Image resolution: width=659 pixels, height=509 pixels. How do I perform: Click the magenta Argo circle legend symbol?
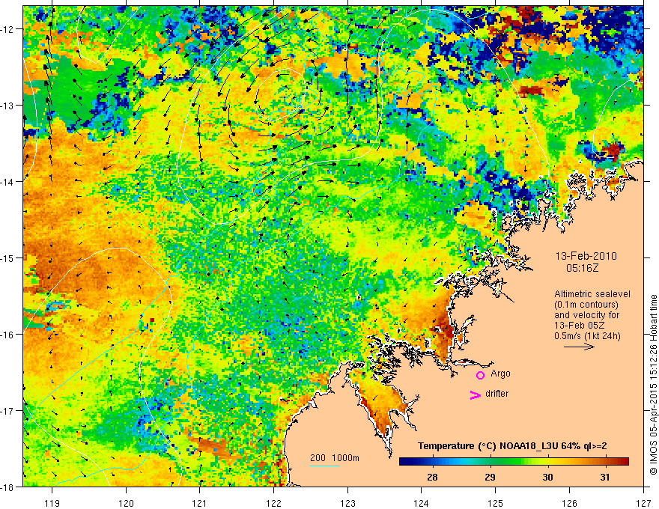click(x=480, y=375)
